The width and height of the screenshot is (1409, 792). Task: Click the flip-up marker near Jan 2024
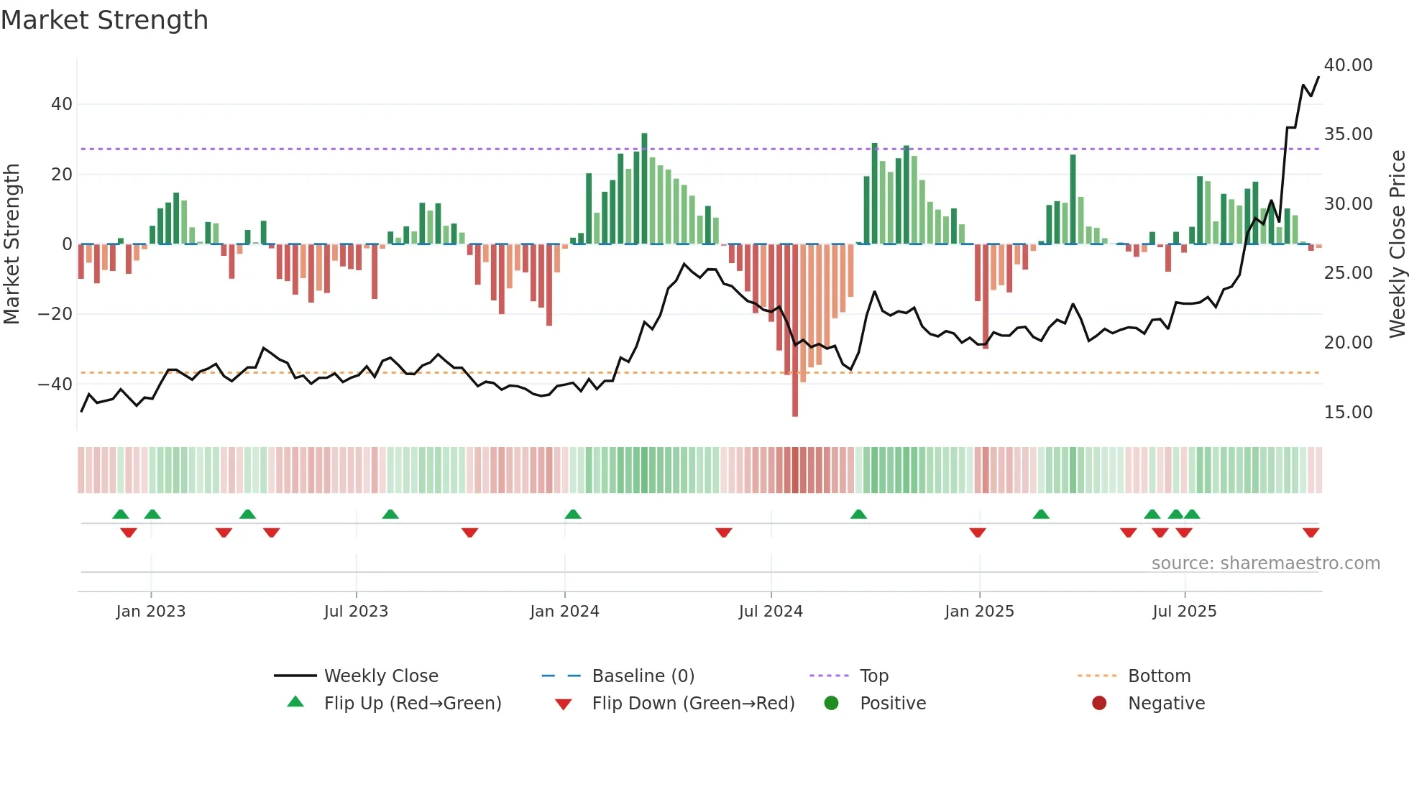pos(573,514)
